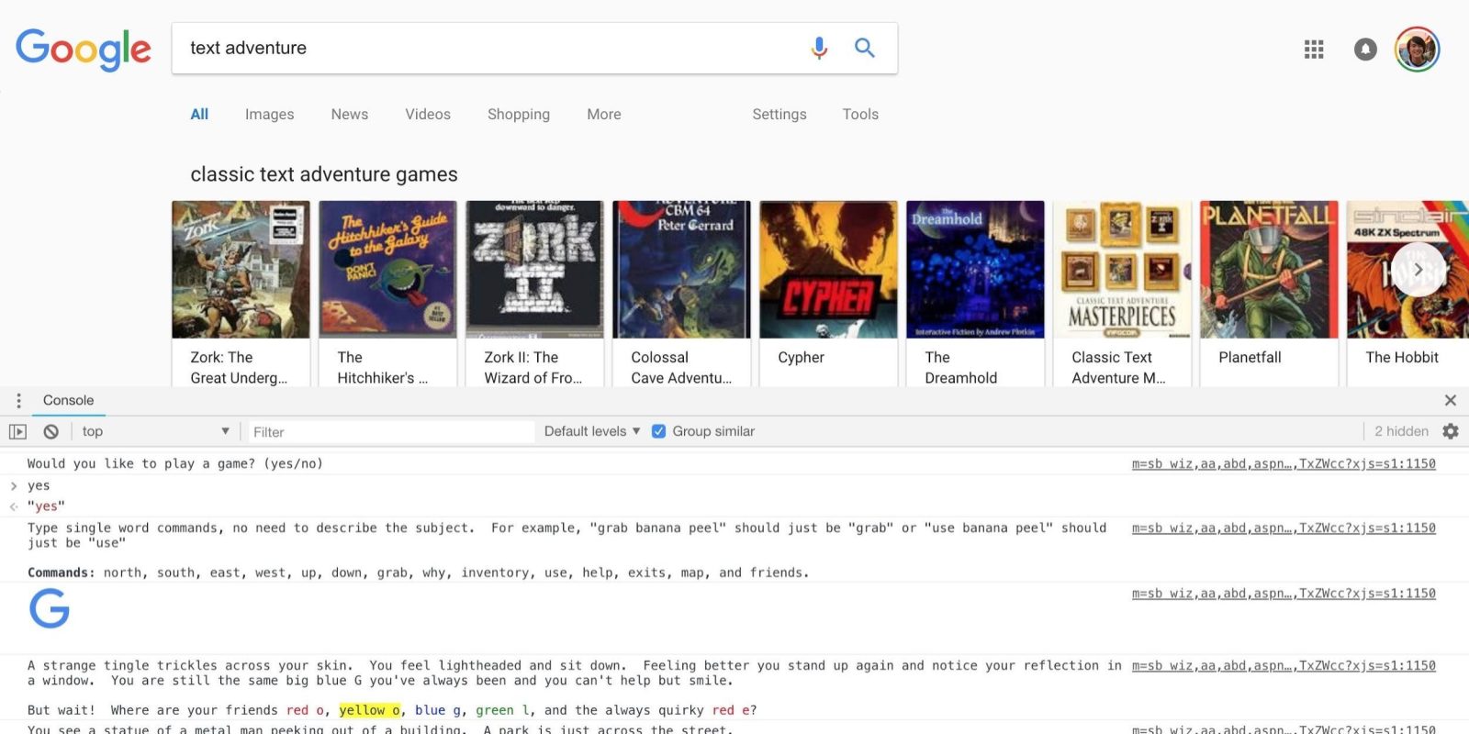The width and height of the screenshot is (1469, 734).
Task: Click the first source link in console
Action: point(1283,464)
